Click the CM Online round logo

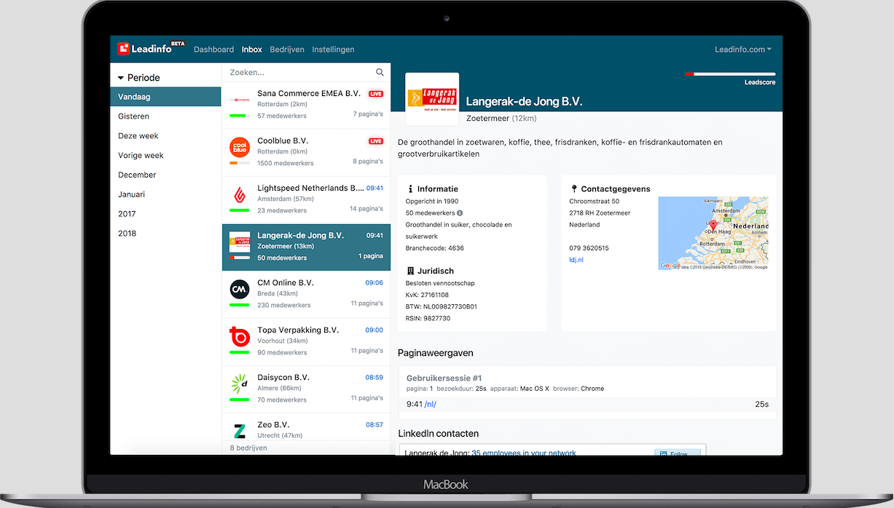(x=240, y=290)
